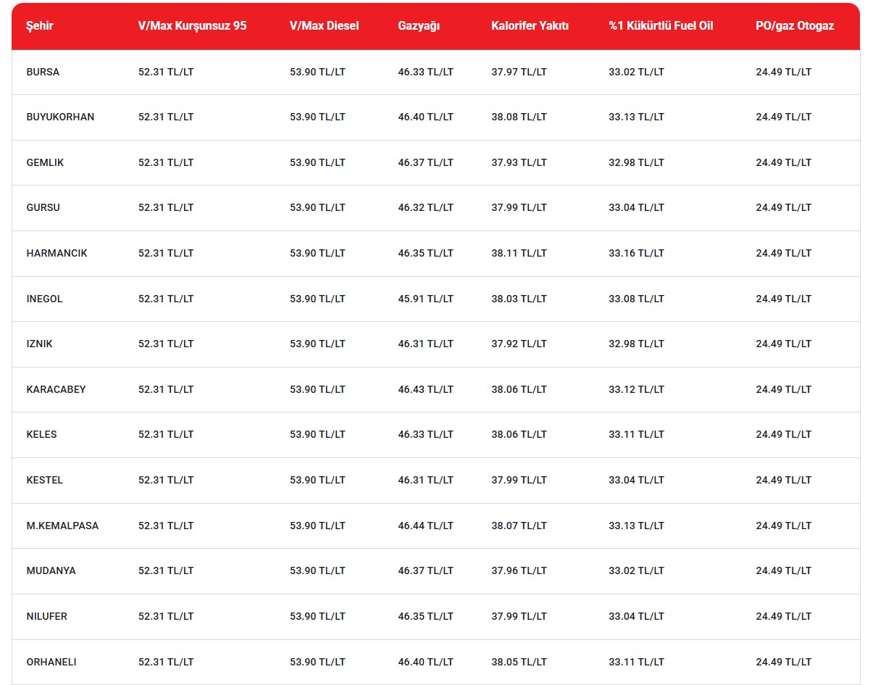Select the BURSA city cell
This screenshot has height=685, width=873.
click(43, 72)
